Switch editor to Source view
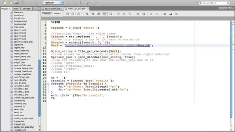The image size is (235, 132). pyautogui.click(x=47, y=14)
